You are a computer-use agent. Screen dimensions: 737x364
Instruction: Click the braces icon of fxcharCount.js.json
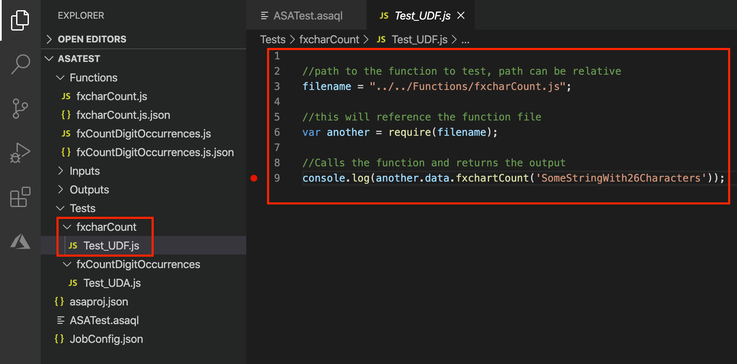click(66, 115)
